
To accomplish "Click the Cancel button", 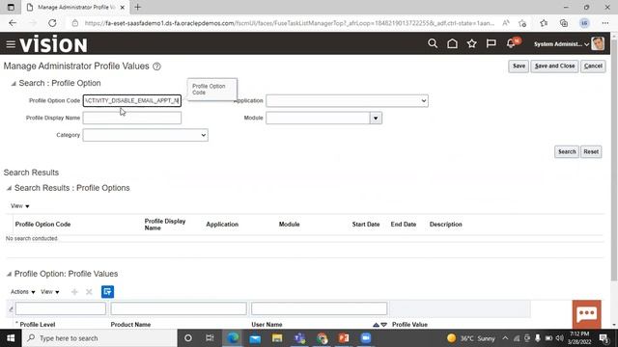I will (593, 67).
